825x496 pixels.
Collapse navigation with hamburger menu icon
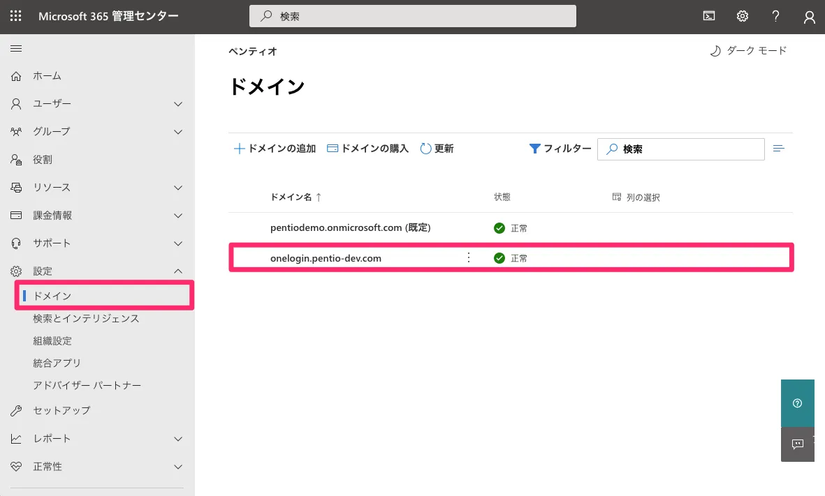pyautogui.click(x=15, y=48)
